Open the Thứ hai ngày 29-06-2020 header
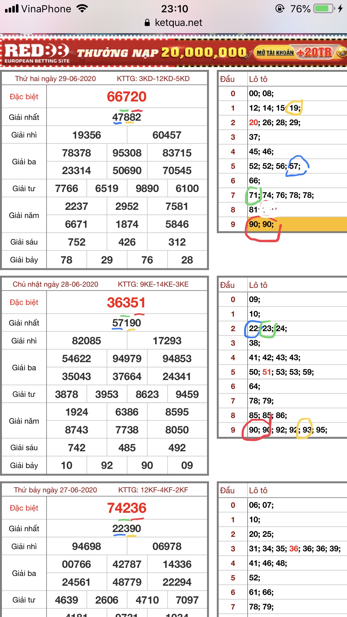The image size is (347, 617). click(x=55, y=79)
